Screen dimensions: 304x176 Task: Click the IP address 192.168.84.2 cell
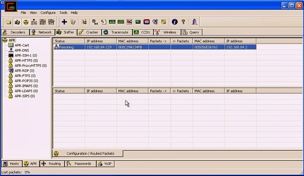click(x=240, y=47)
